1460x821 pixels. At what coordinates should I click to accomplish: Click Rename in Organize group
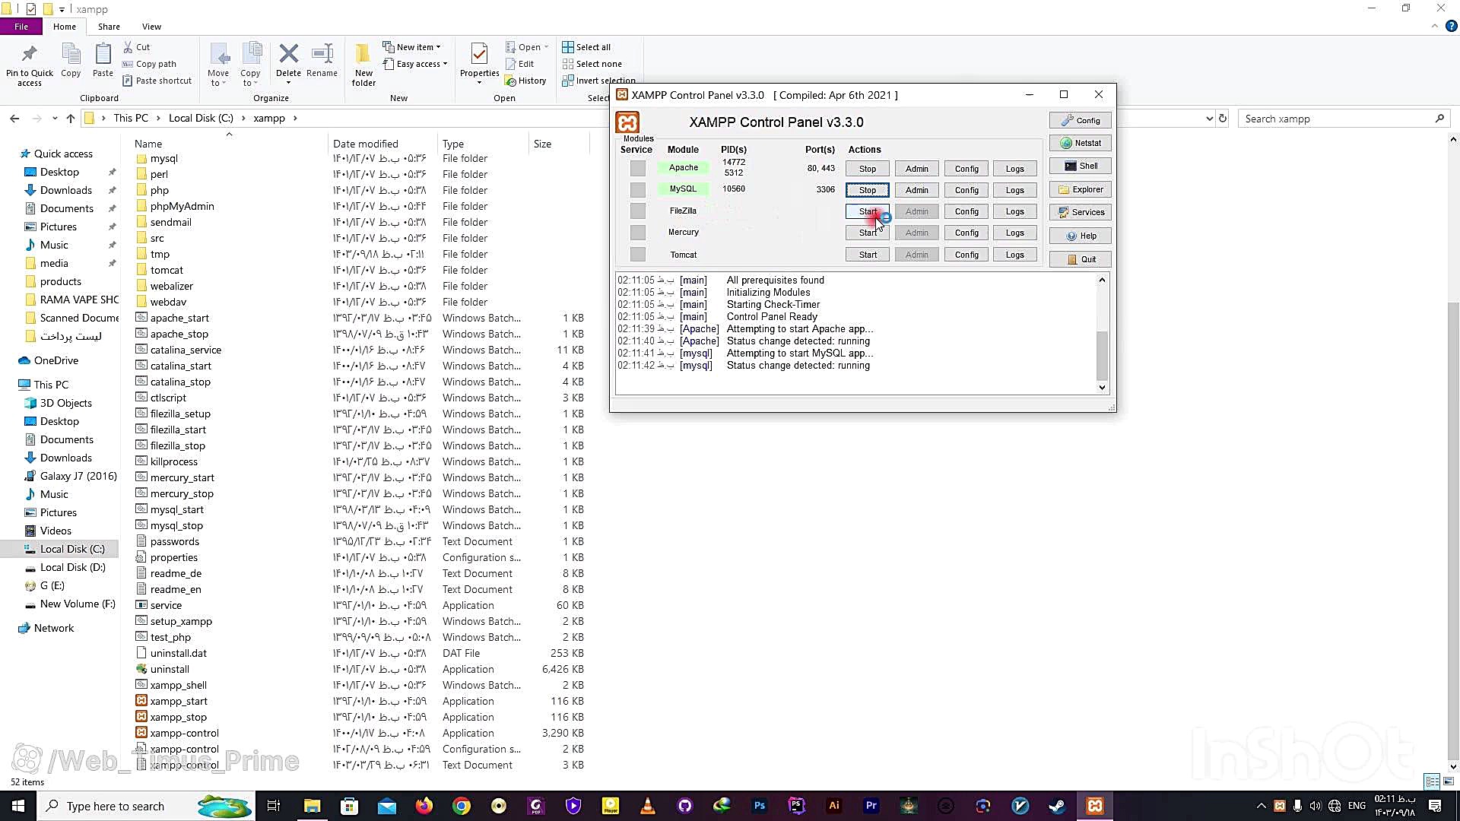point(322,61)
